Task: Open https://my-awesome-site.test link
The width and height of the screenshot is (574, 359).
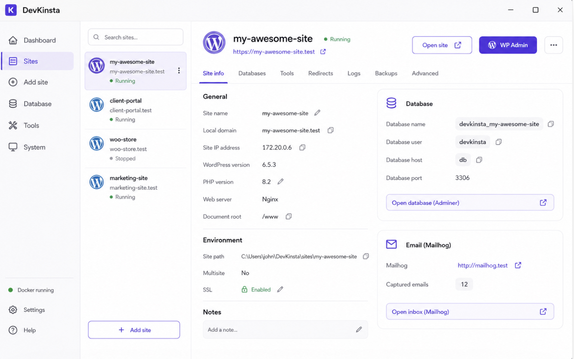Action: [274, 52]
